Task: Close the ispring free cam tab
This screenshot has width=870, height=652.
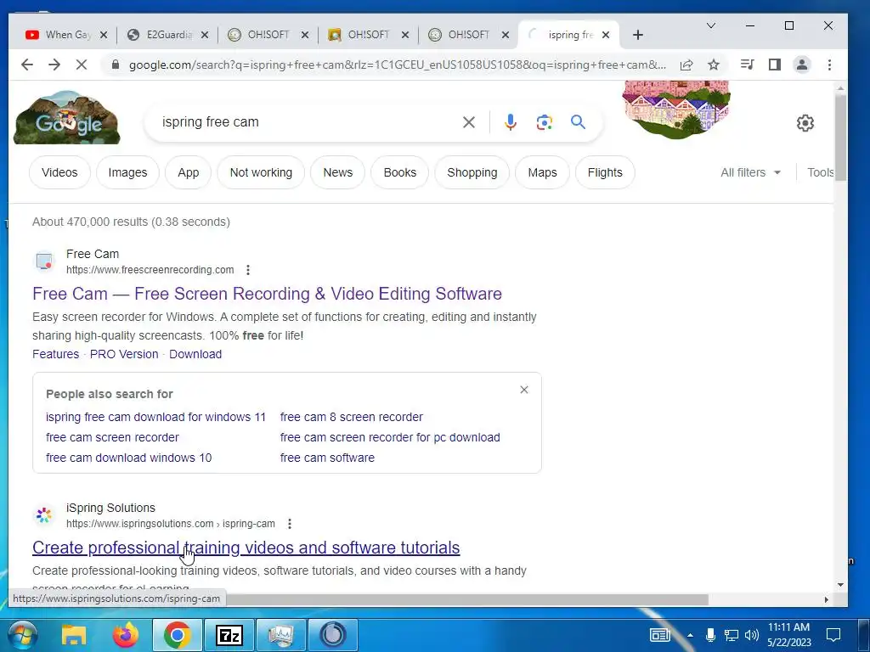Action: tap(606, 35)
